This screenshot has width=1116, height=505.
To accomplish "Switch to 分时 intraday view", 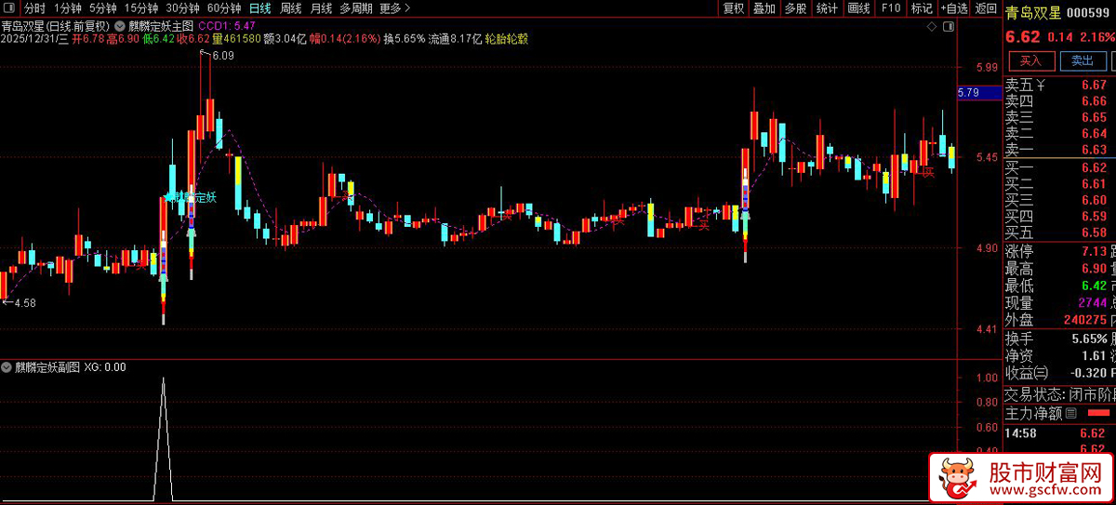I will (33, 8).
